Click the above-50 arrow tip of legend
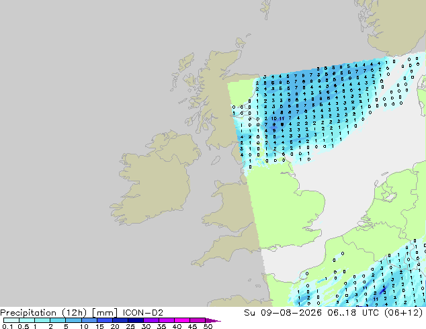 click(x=213, y=320)
